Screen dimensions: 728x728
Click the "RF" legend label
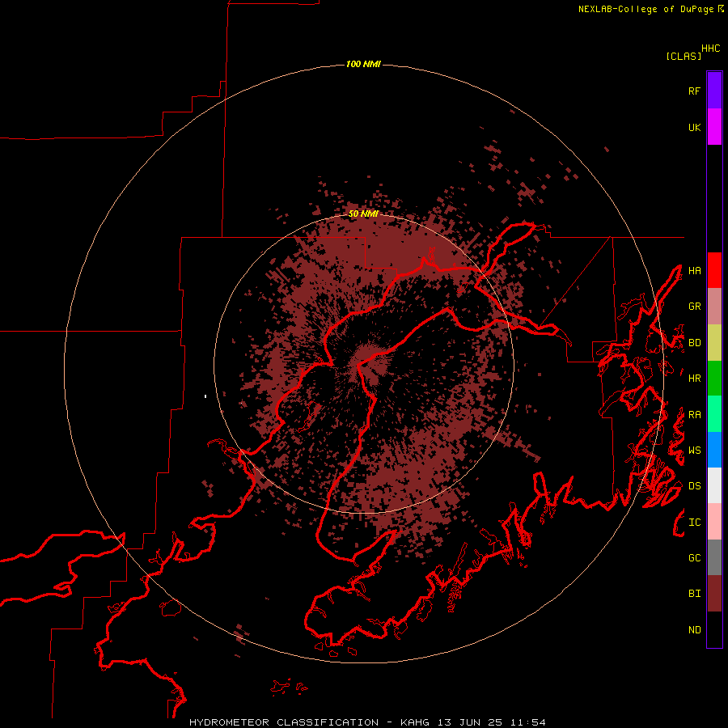click(694, 91)
